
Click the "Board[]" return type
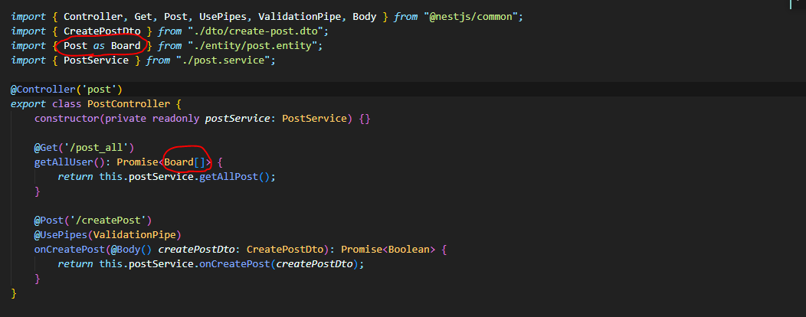[185, 162]
